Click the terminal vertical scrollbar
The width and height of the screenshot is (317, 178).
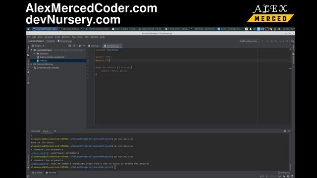(x=290, y=167)
